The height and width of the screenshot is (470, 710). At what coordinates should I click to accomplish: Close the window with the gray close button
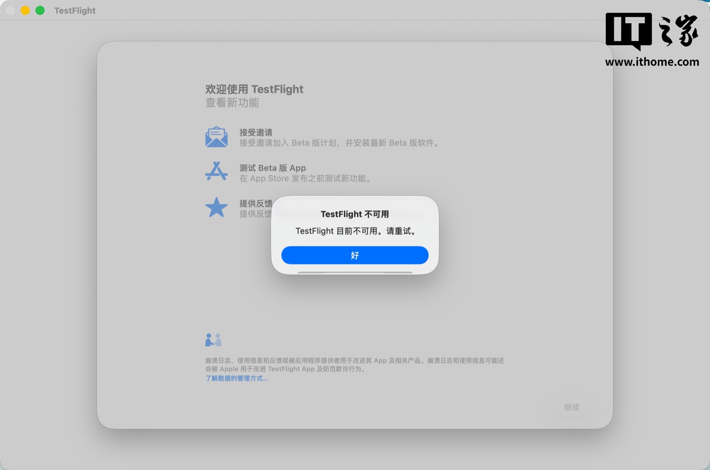(x=10, y=10)
